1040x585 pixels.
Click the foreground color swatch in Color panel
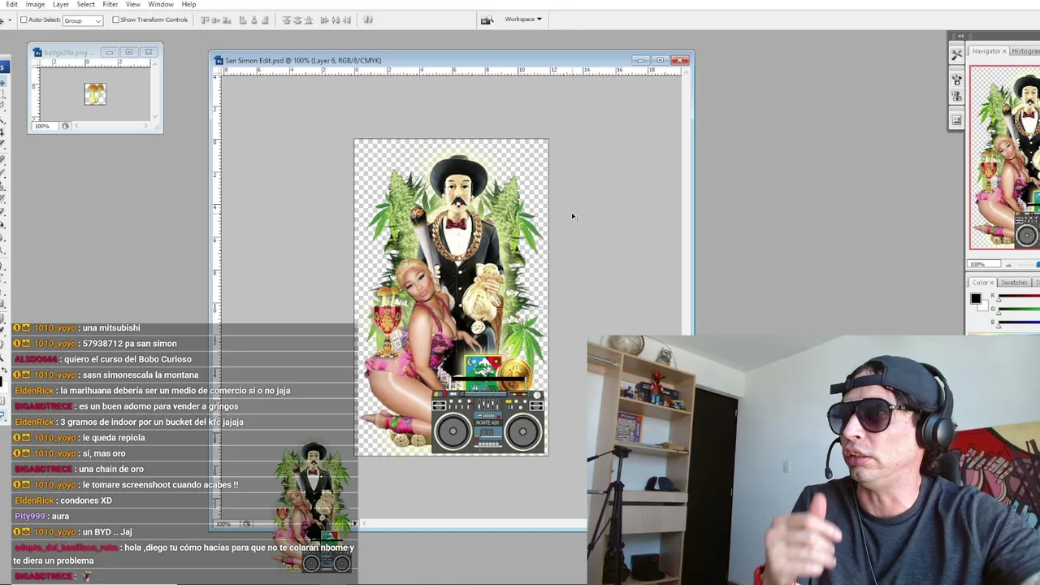(x=976, y=298)
